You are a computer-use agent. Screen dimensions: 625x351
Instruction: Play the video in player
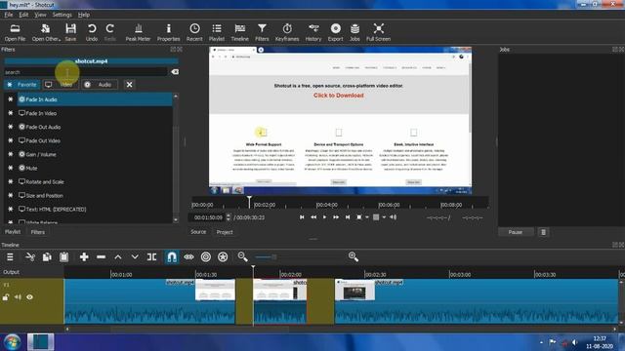[324, 217]
